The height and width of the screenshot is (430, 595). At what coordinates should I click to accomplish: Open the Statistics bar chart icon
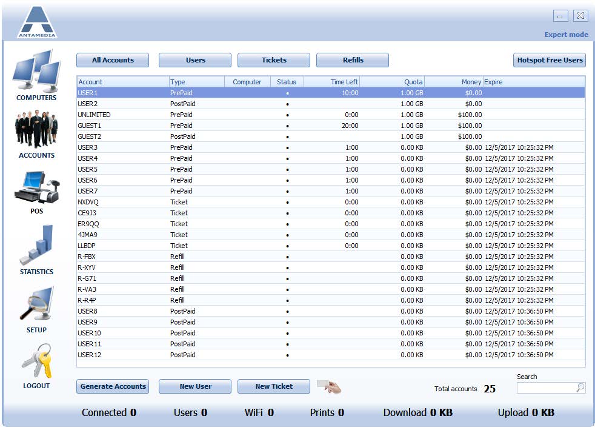36,245
